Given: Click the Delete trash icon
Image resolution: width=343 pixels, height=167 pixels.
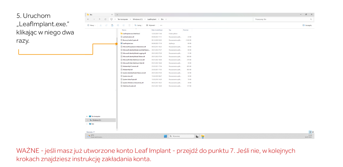Looking at the screenshot, I should (129, 25).
